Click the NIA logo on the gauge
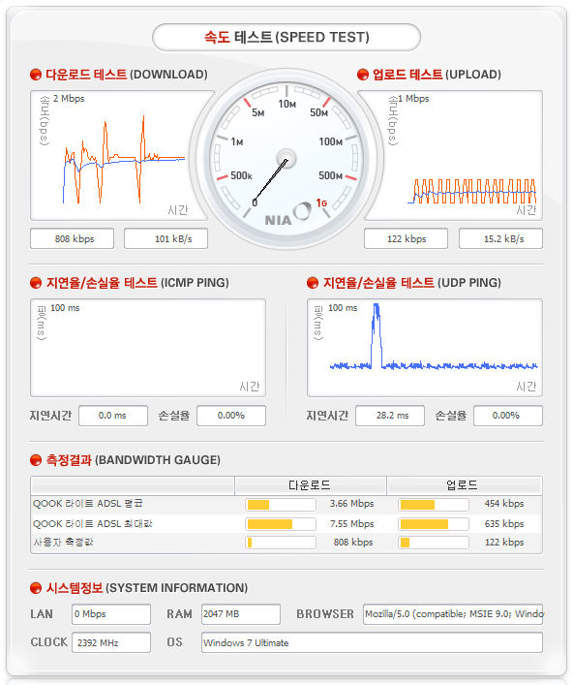The width and height of the screenshot is (573, 685). [x=287, y=215]
